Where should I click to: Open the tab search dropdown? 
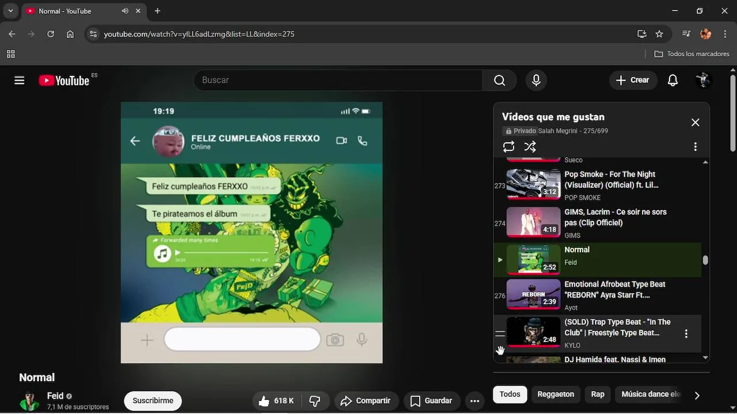(10, 11)
